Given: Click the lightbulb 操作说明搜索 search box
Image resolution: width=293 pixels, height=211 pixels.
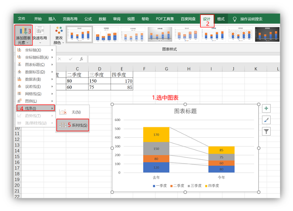Looking at the screenshot, I should [248, 19].
